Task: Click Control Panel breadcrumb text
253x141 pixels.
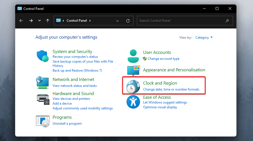Action: click(77, 21)
